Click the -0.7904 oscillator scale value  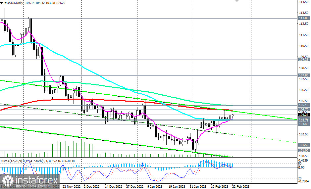[x=303, y=181]
